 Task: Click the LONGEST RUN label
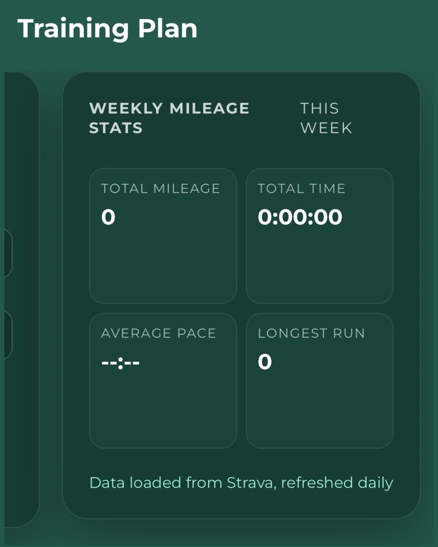coord(311,333)
